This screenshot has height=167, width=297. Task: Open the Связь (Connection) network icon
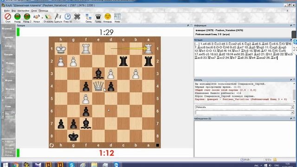click(x=89, y=17)
